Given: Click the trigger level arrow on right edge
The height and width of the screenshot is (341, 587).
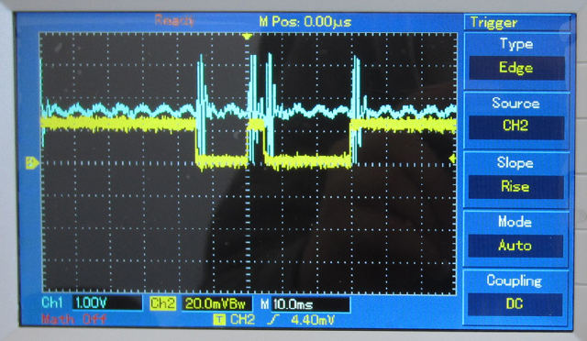Looking at the screenshot, I should pyautogui.click(x=452, y=159).
